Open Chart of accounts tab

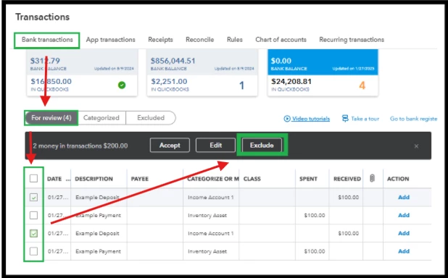[x=281, y=40]
